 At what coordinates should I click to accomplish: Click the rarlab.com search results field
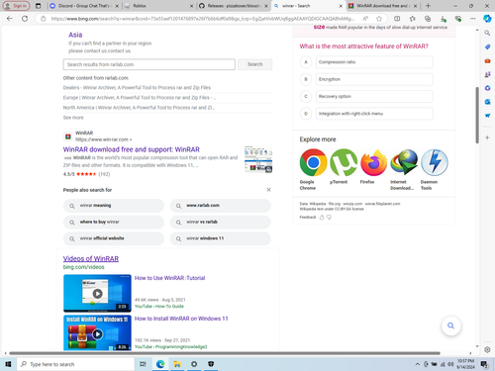coord(149,64)
